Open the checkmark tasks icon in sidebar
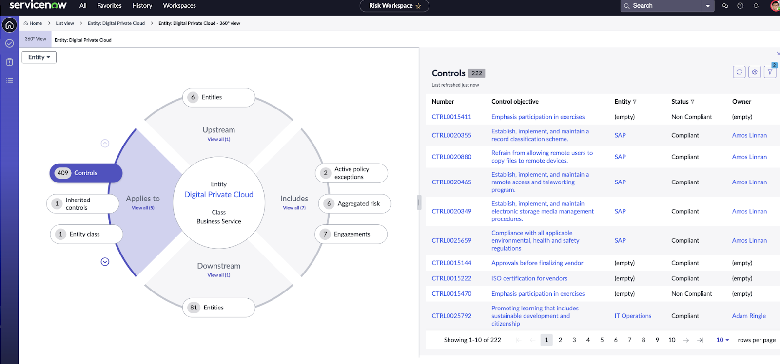The width and height of the screenshot is (780, 364). point(9,43)
